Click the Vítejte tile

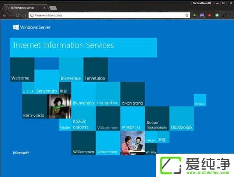click(x=65, y=125)
